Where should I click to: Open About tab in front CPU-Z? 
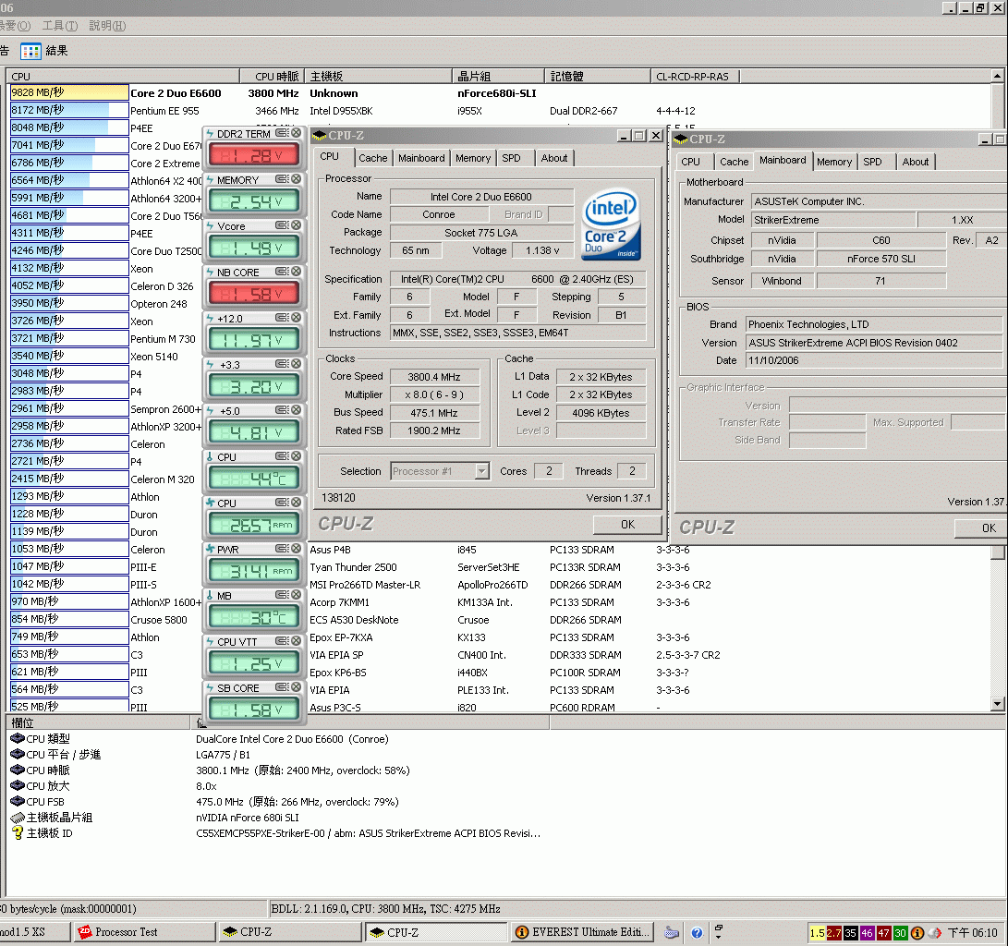tap(554, 158)
